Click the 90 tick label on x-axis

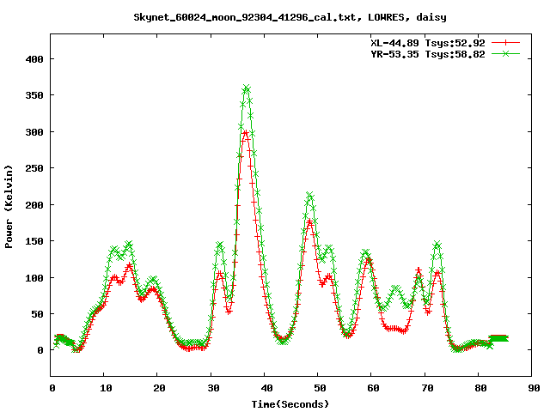pos(534,389)
